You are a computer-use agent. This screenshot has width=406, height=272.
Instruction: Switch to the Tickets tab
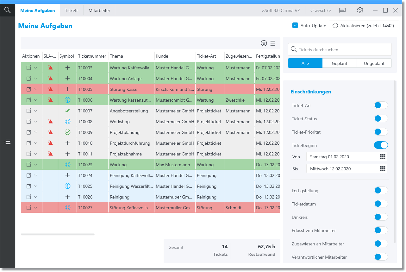[x=72, y=10]
